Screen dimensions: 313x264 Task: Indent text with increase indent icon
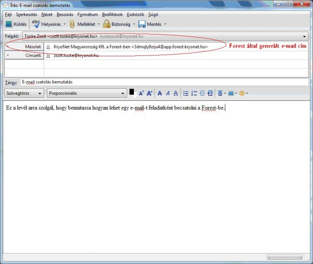tap(210, 93)
